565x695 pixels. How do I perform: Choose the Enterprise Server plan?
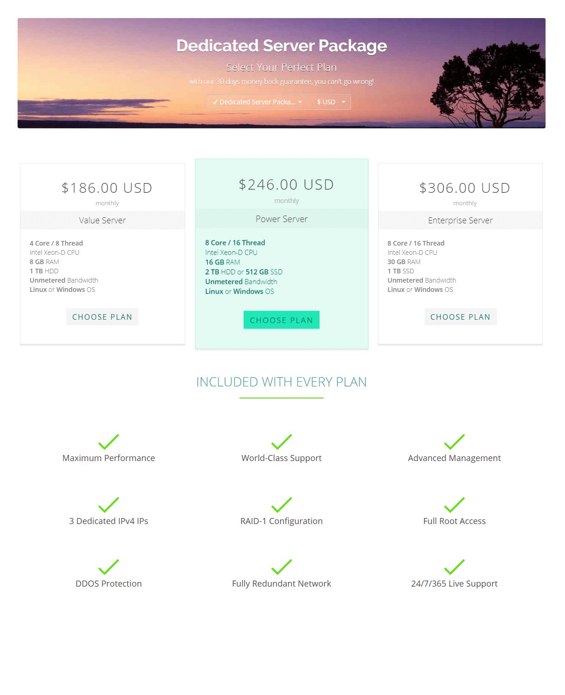click(460, 317)
